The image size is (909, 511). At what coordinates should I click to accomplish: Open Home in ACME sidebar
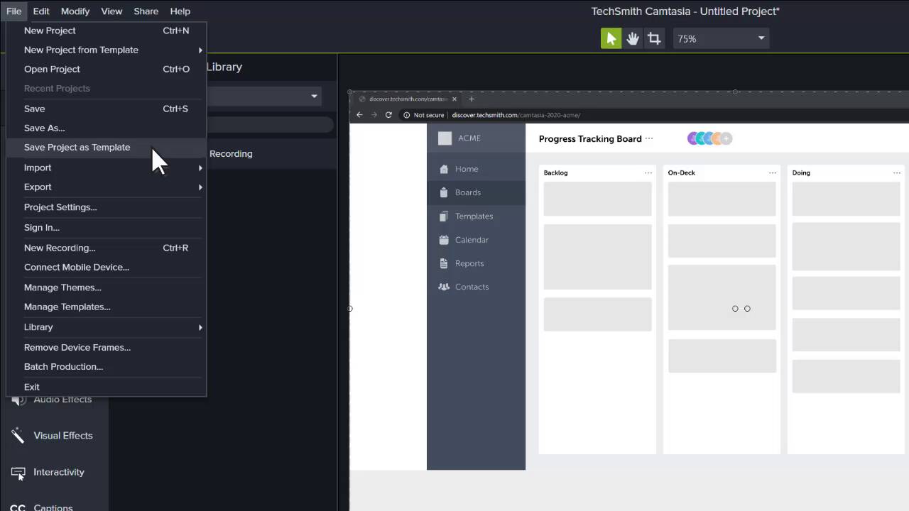pyautogui.click(x=476, y=169)
